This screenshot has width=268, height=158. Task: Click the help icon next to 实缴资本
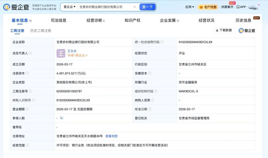(x=150, y=73)
